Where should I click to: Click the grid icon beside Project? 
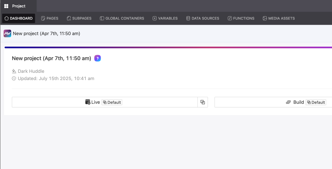pos(6,6)
